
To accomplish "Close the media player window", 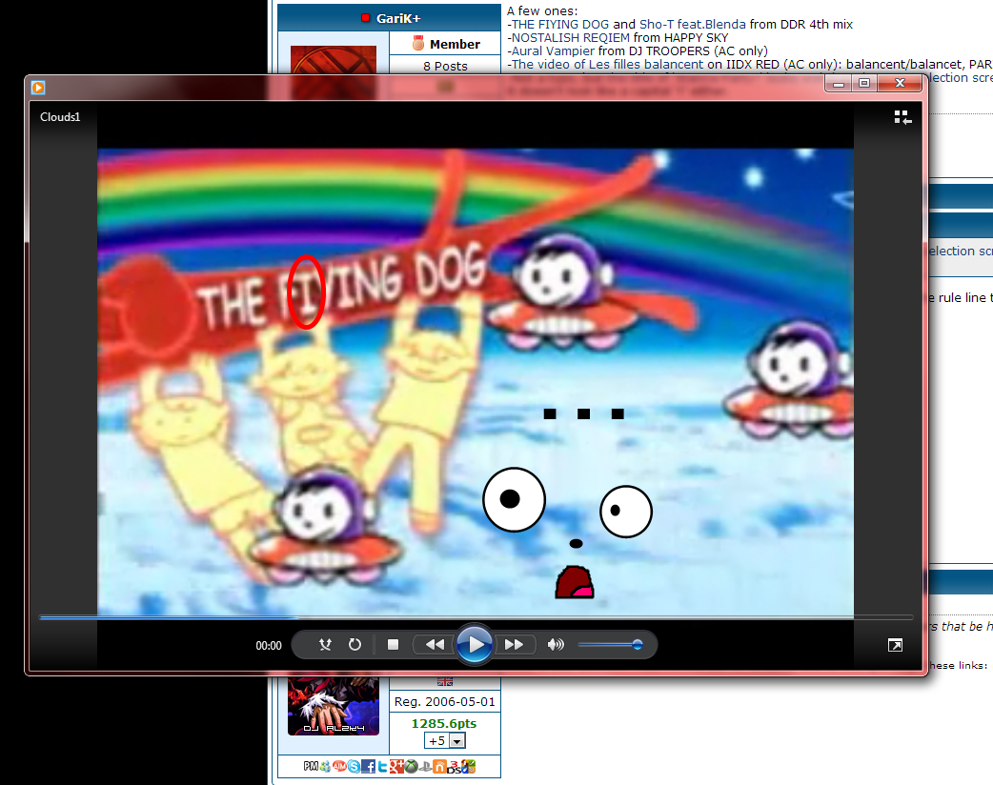I will click(900, 83).
